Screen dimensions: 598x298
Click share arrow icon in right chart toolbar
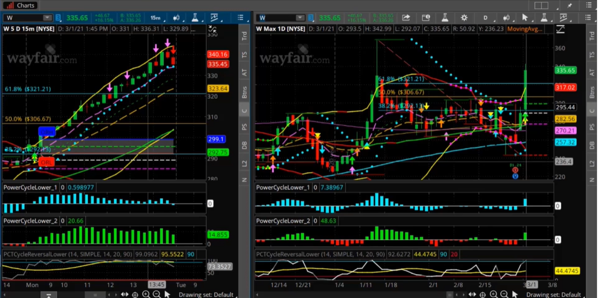(x=406, y=18)
